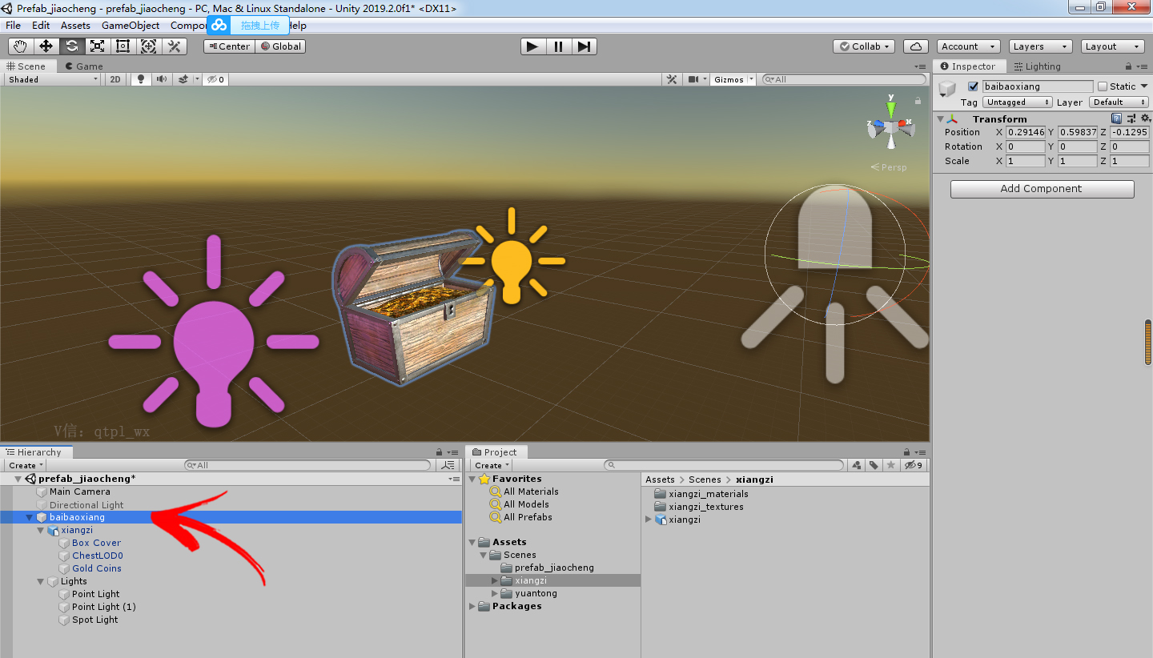Open Tag Untagged dropdown
Image resolution: width=1153 pixels, height=658 pixels.
1018,102
